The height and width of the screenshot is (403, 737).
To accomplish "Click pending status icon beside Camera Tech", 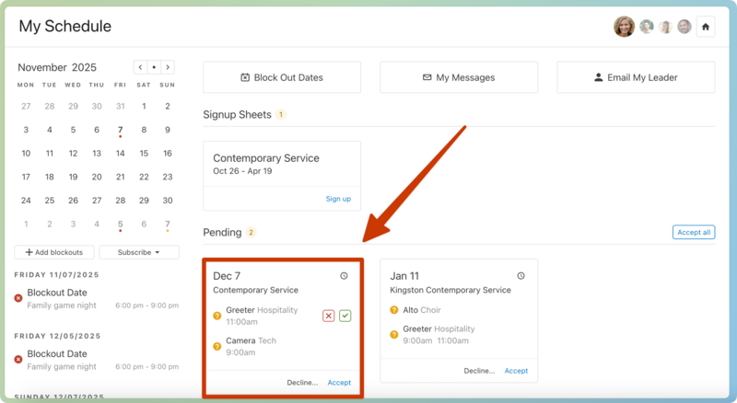I will click(x=217, y=347).
